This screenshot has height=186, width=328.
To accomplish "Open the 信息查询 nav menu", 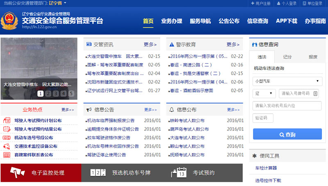I will click(257, 21).
